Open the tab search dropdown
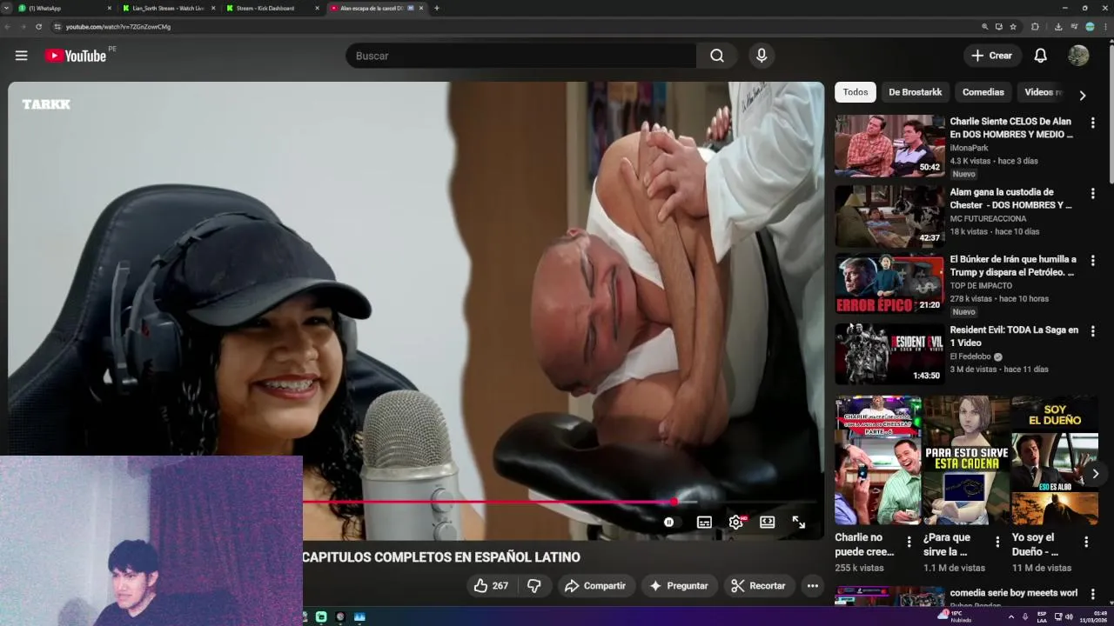Viewport: 1114px width, 626px height. click(x=6, y=8)
